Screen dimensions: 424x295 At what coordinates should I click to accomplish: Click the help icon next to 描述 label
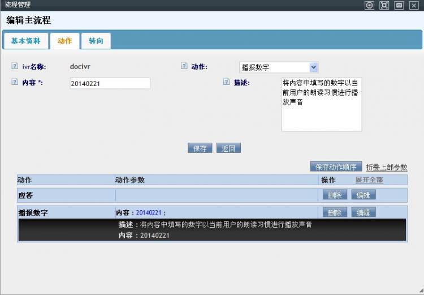coord(226,82)
